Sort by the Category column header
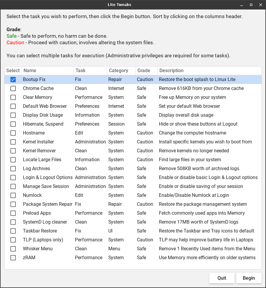The height and width of the screenshot is (288, 266). click(121, 71)
